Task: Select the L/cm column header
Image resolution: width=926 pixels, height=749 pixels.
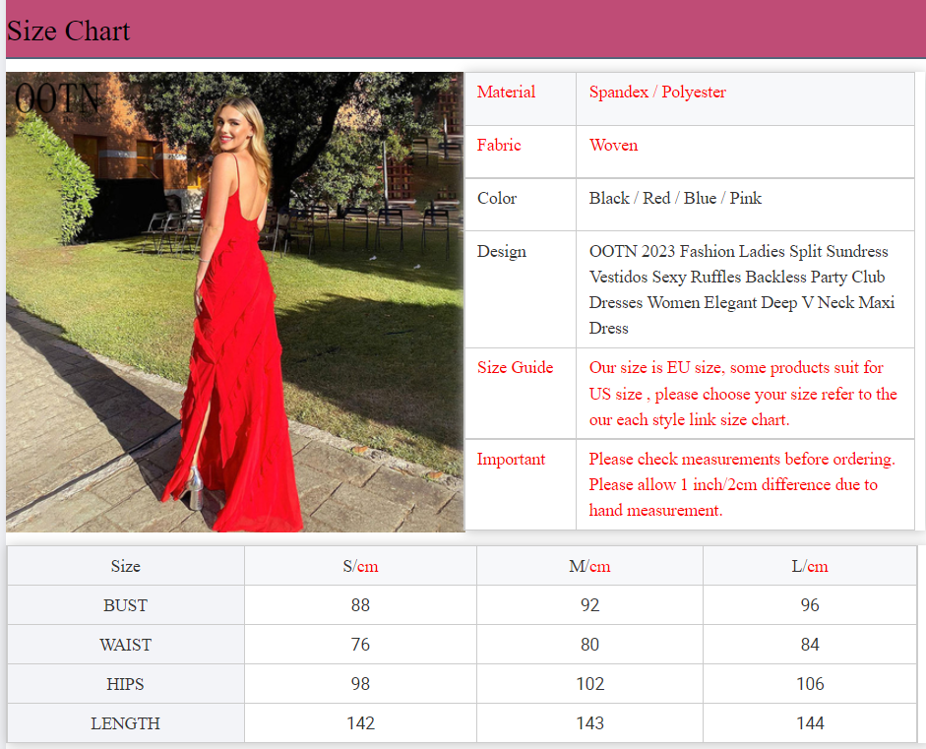Action: (809, 566)
